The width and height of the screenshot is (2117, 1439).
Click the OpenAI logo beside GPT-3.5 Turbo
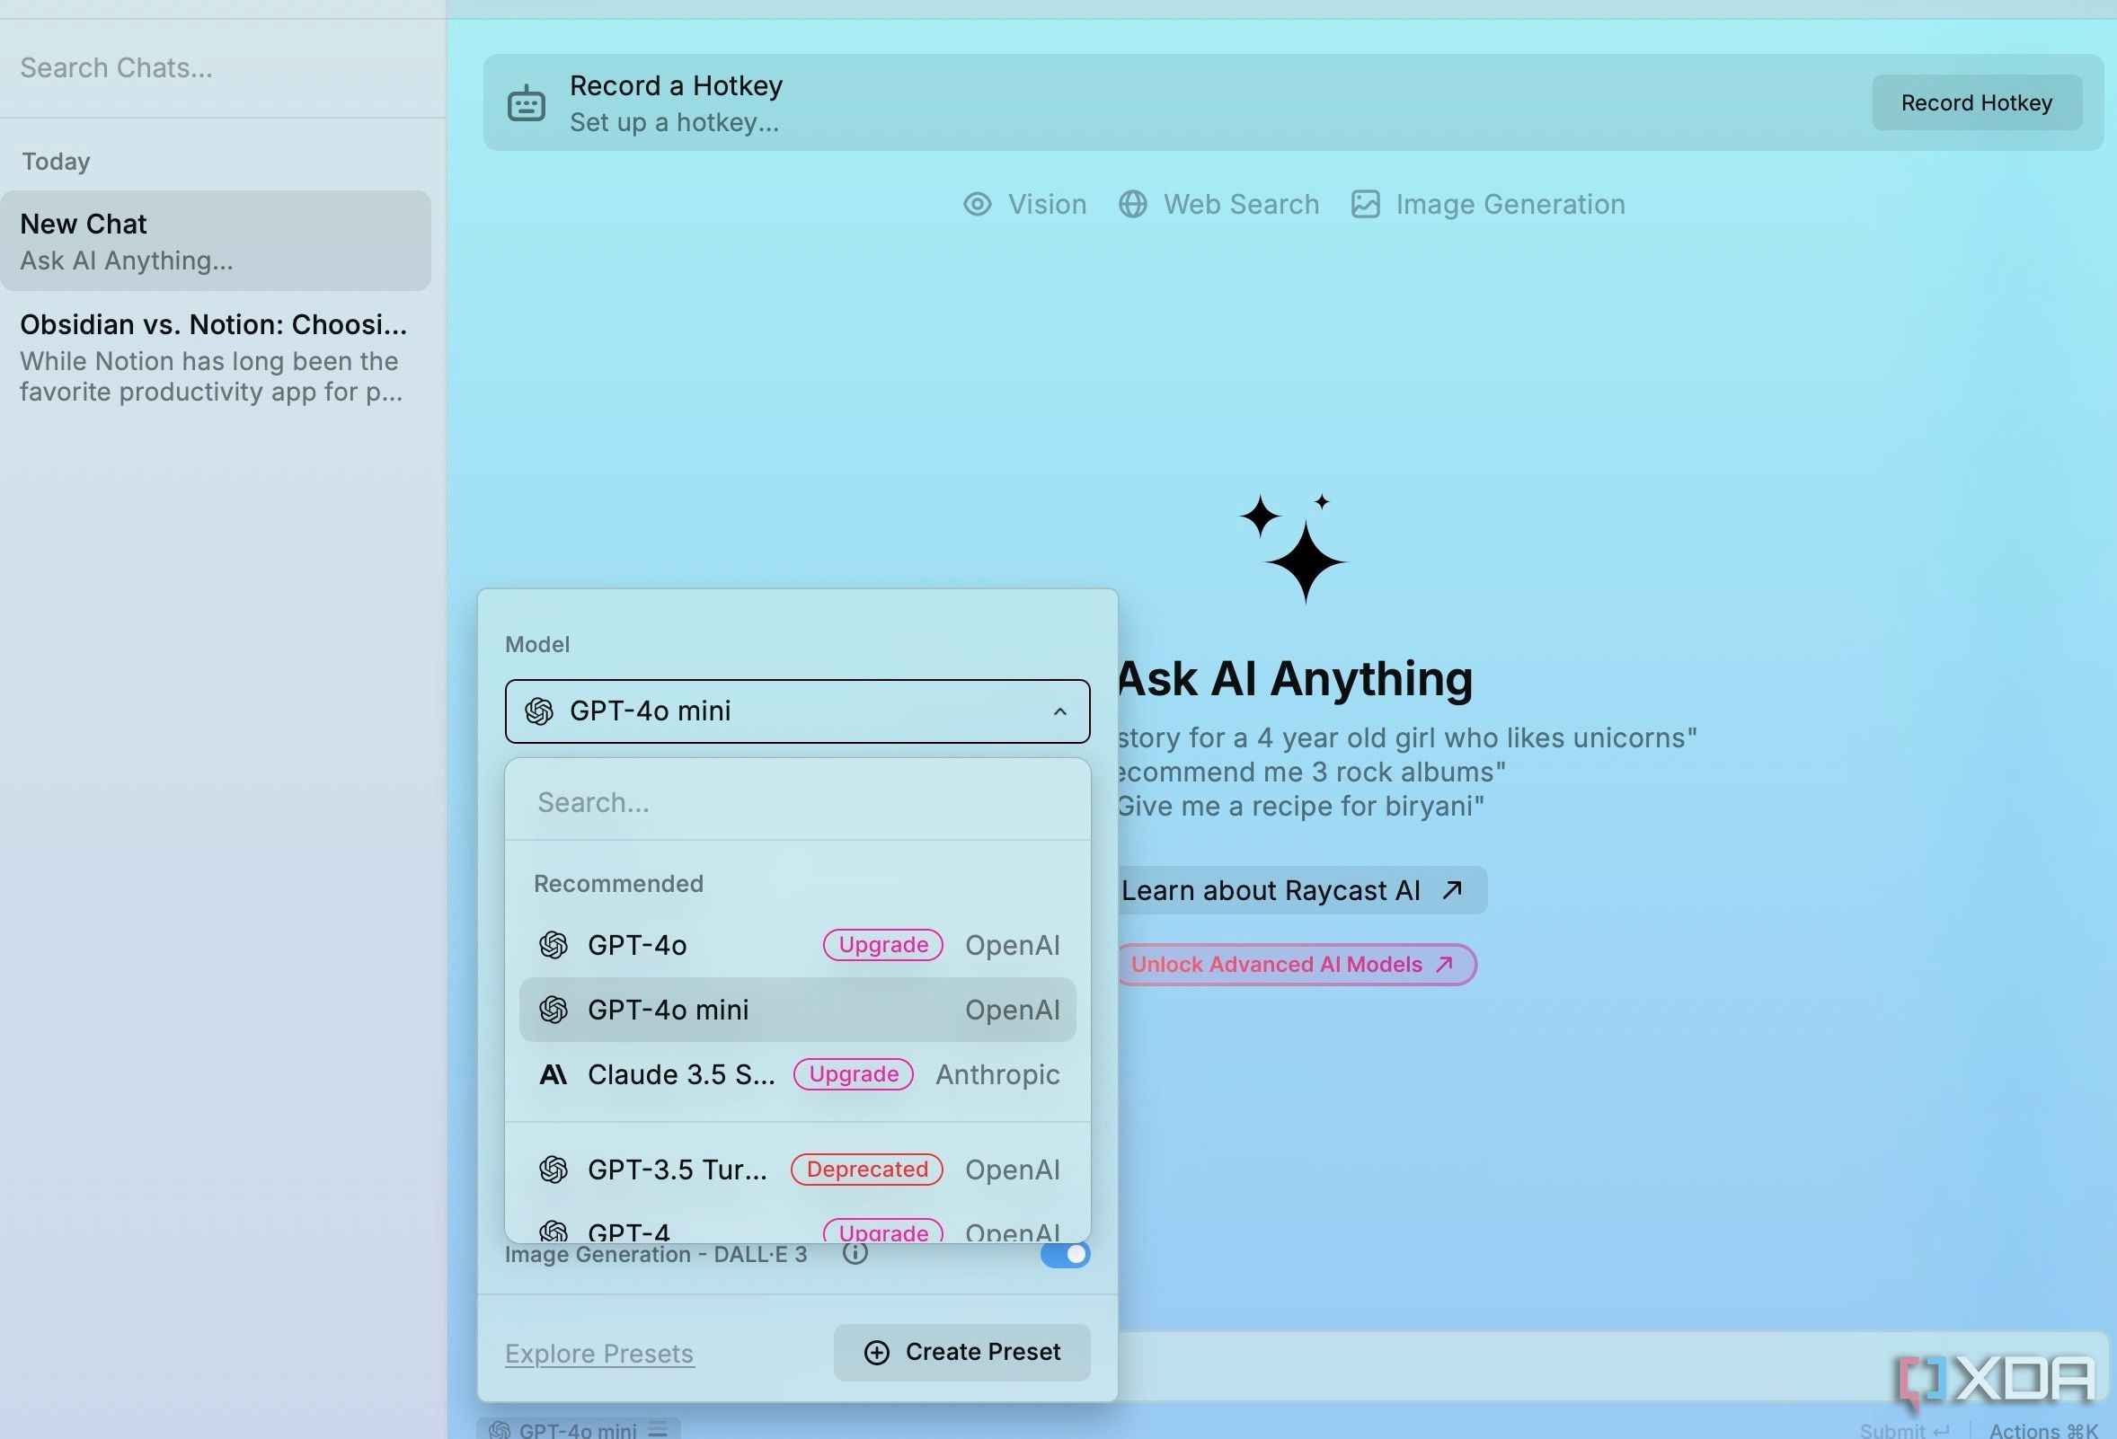coord(553,1170)
